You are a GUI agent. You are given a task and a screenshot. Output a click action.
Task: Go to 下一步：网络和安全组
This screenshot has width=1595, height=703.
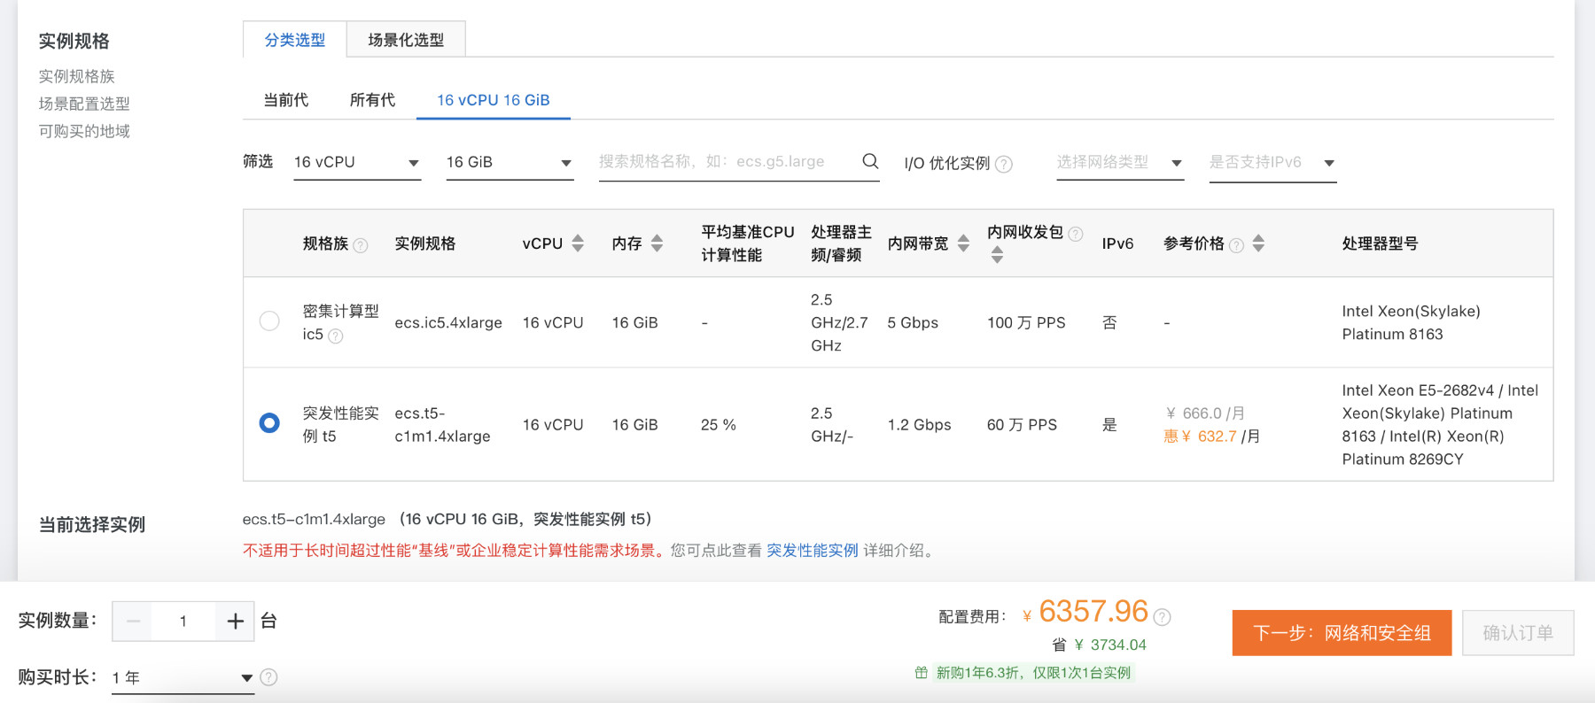(1342, 633)
